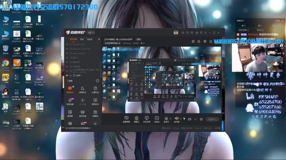This screenshot has width=286, height=160.
Task: Switch to the second scene tab
Action: (82, 39)
